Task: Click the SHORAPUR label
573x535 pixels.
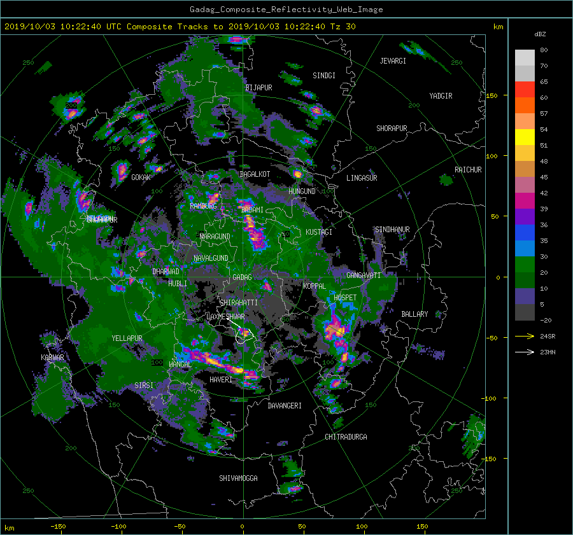Action: click(392, 129)
